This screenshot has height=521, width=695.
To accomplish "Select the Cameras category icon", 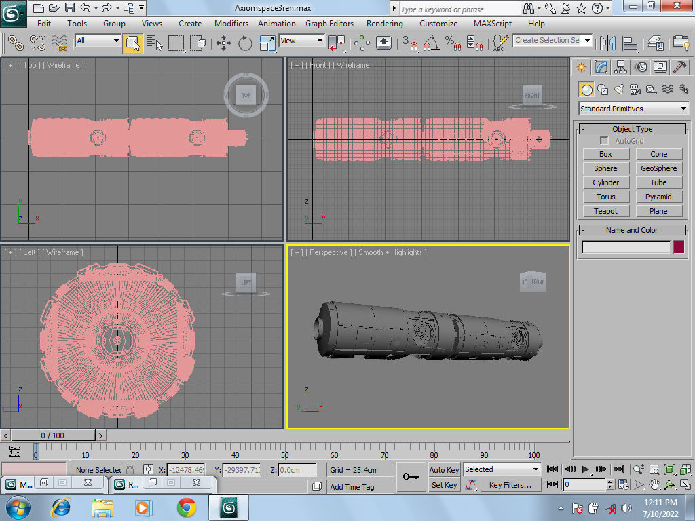I will coord(635,90).
